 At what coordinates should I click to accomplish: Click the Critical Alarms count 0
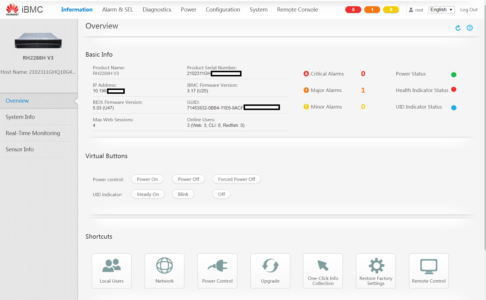click(363, 74)
